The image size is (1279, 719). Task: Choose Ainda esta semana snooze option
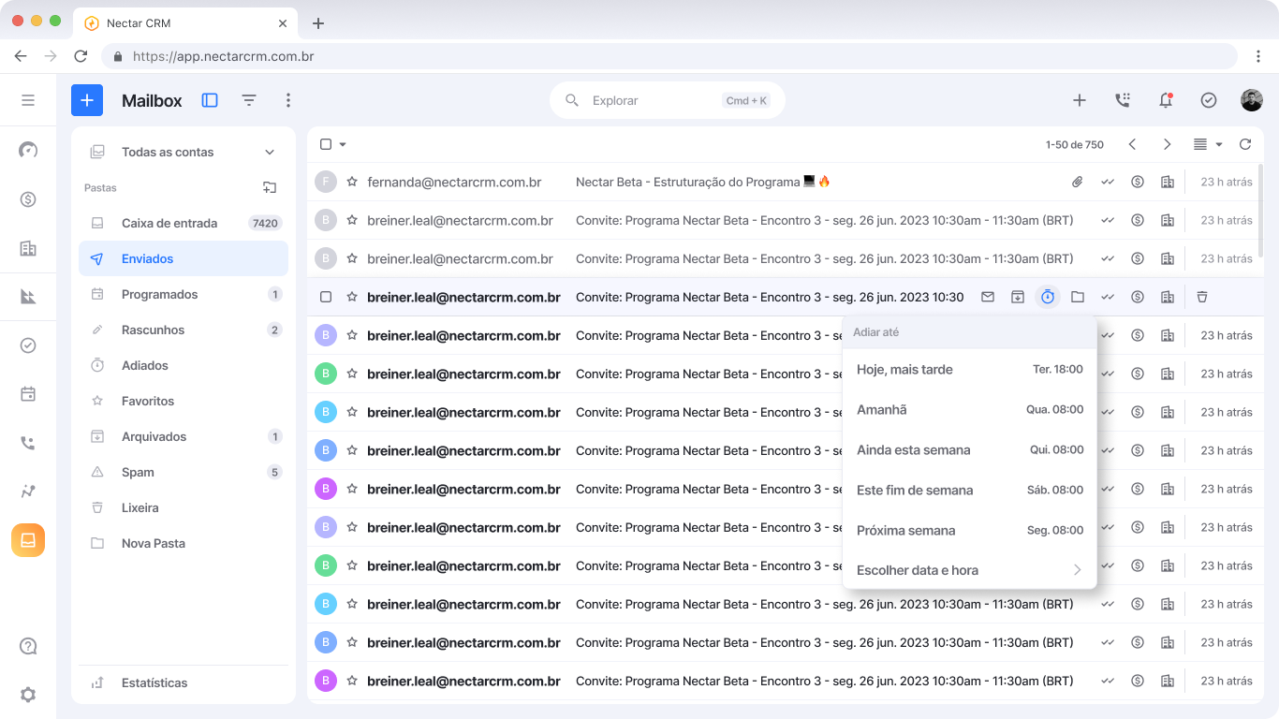point(970,450)
